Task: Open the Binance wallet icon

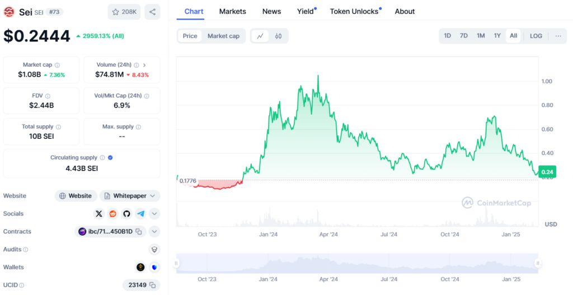Action: [140, 267]
